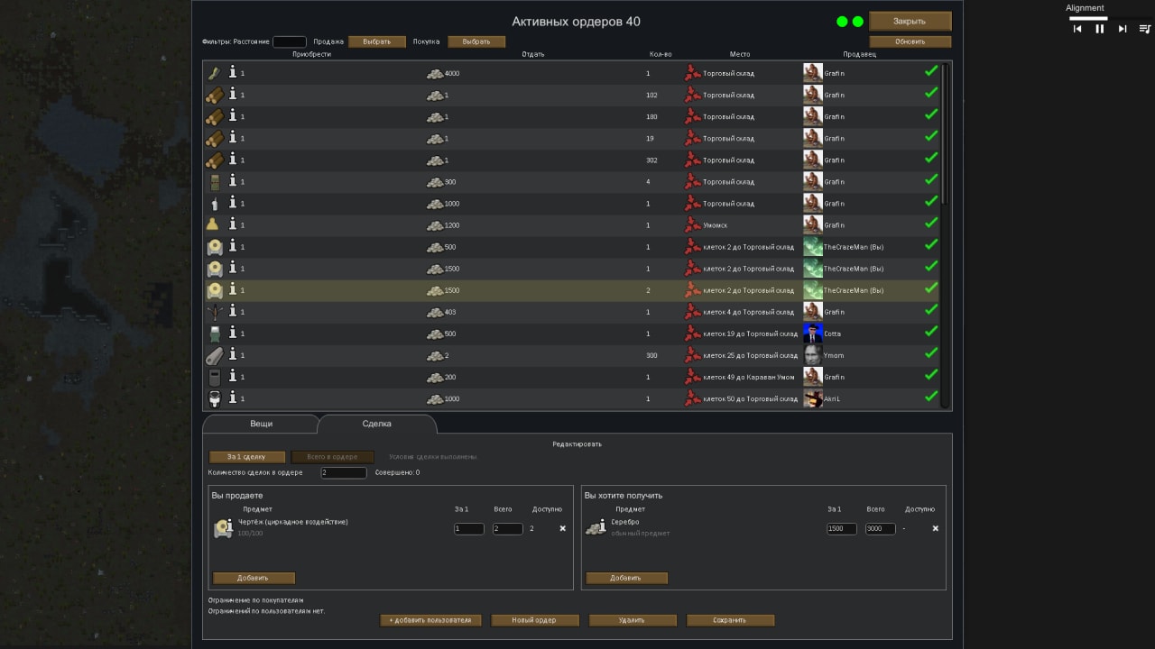Click Cotta's avatar in the seller column
The height and width of the screenshot is (649, 1155).
pos(813,334)
